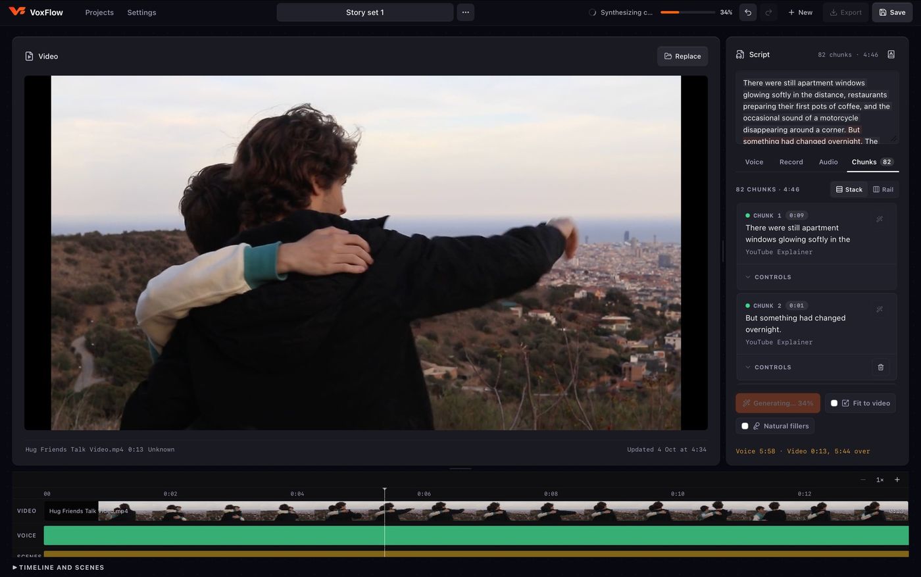Click the script document icon next to 4:46
Screen dimensions: 921x577
(891, 55)
